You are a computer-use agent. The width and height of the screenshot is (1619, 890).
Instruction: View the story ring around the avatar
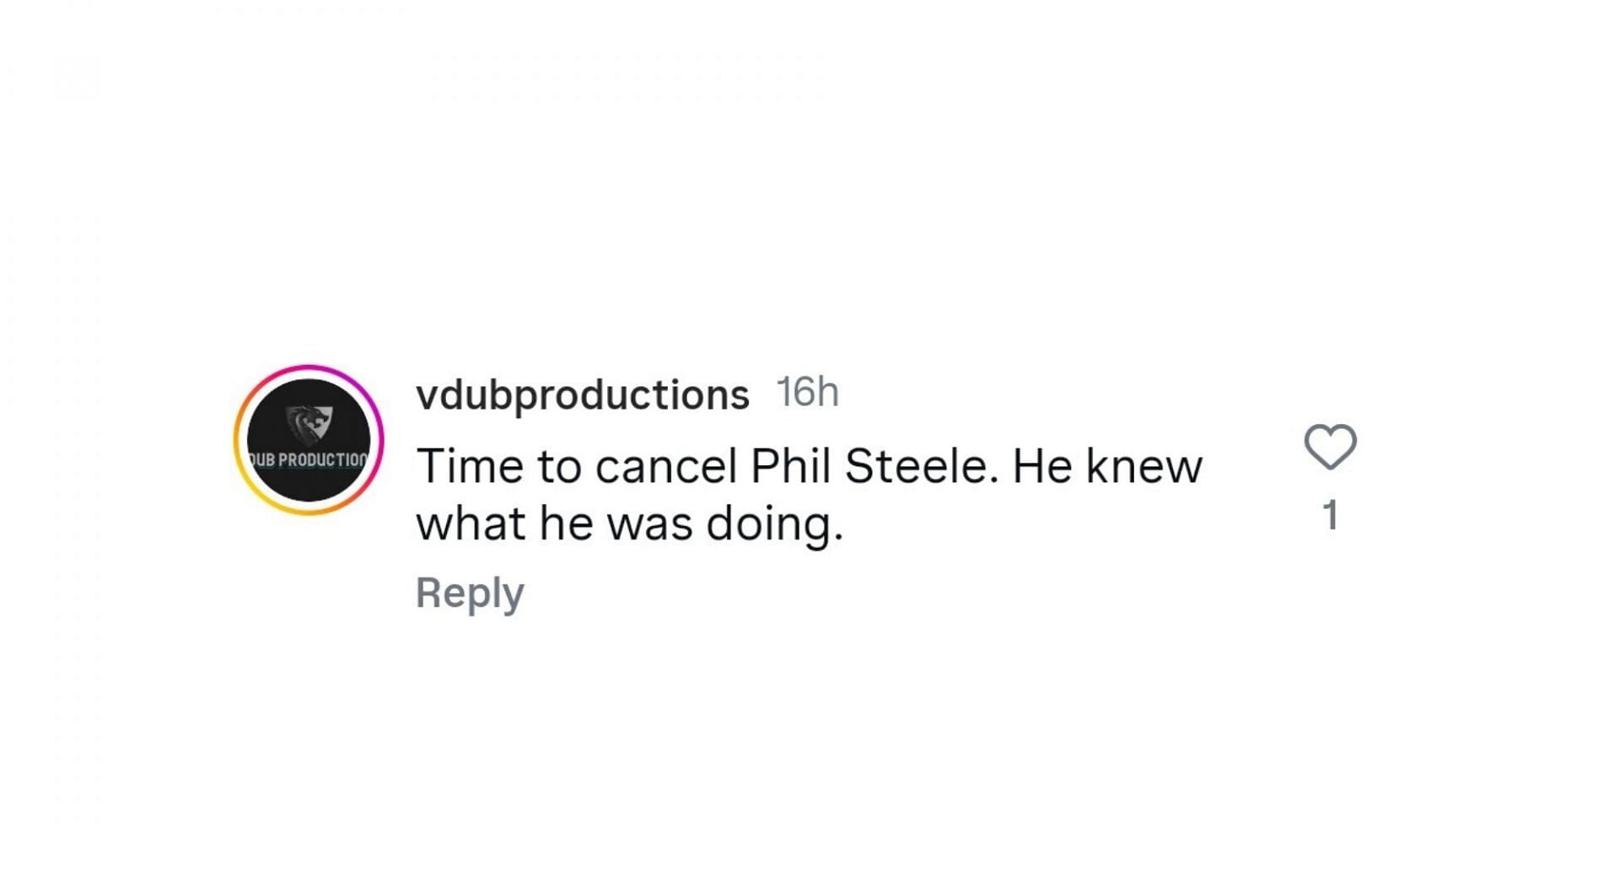(309, 440)
